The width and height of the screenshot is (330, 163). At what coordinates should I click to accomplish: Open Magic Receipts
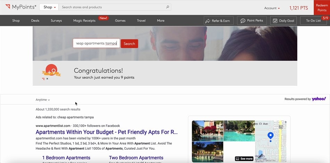tap(84, 20)
